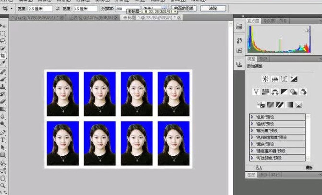Screen dimensions: 322x195
Task: Add a Selective Color adjustment
Action: [298, 105]
